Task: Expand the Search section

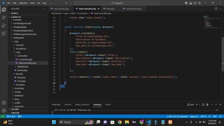Action: (x=14, y=13)
